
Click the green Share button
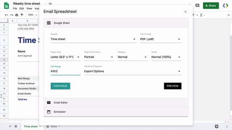pyautogui.click(x=211, y=6)
